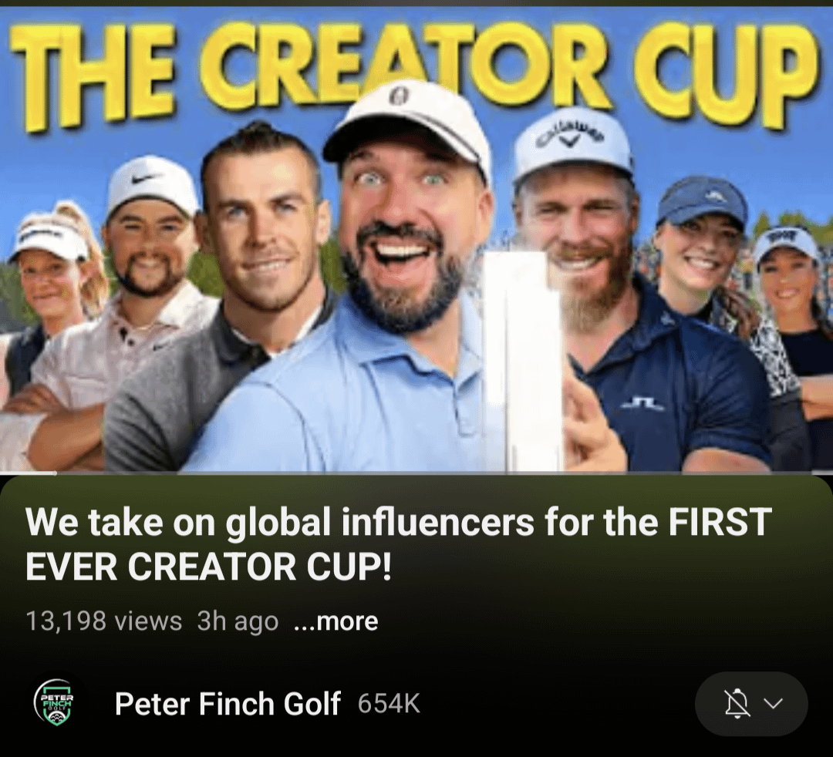The height and width of the screenshot is (757, 833).
Task: Click the '3h ago' upload time
Action: tap(238, 621)
